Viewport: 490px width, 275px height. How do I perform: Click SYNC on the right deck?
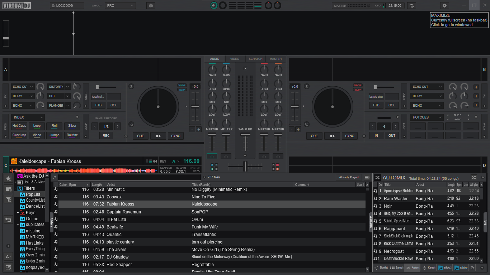click(x=350, y=136)
